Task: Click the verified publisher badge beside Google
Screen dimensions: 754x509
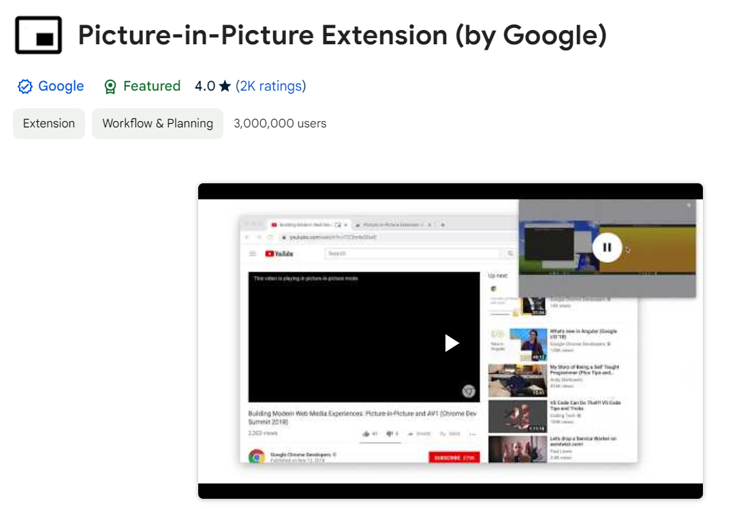Action: (25, 87)
